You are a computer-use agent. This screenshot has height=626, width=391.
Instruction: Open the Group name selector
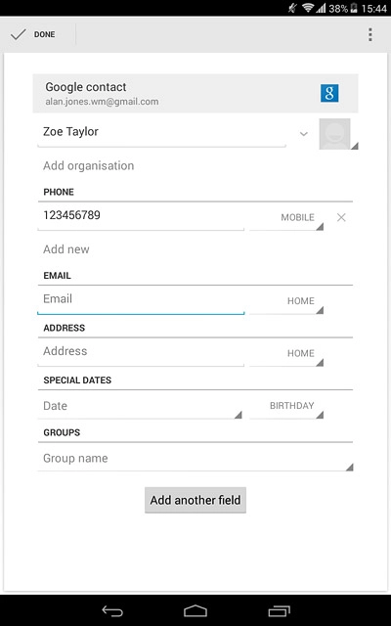pos(195,459)
